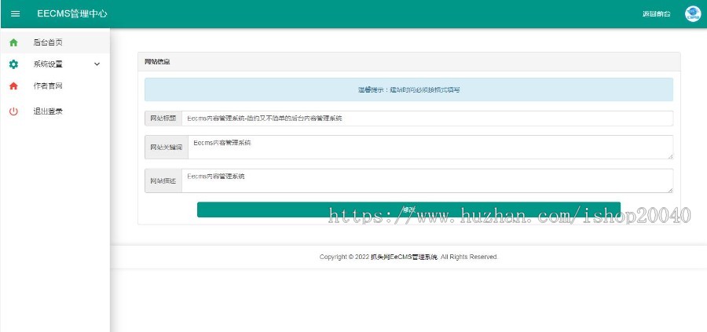Open the user avatar in top-right corner
Image resolution: width=707 pixels, height=332 pixels.
tap(692, 14)
